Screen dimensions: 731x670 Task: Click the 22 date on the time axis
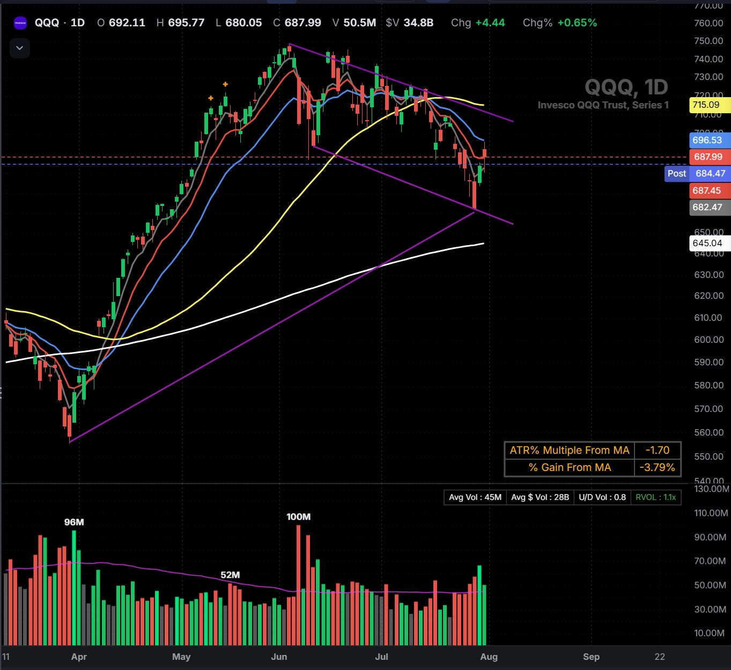tap(660, 657)
